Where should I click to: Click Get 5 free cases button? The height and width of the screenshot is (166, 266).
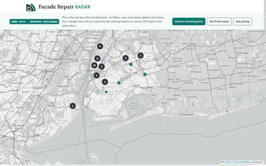(219, 22)
